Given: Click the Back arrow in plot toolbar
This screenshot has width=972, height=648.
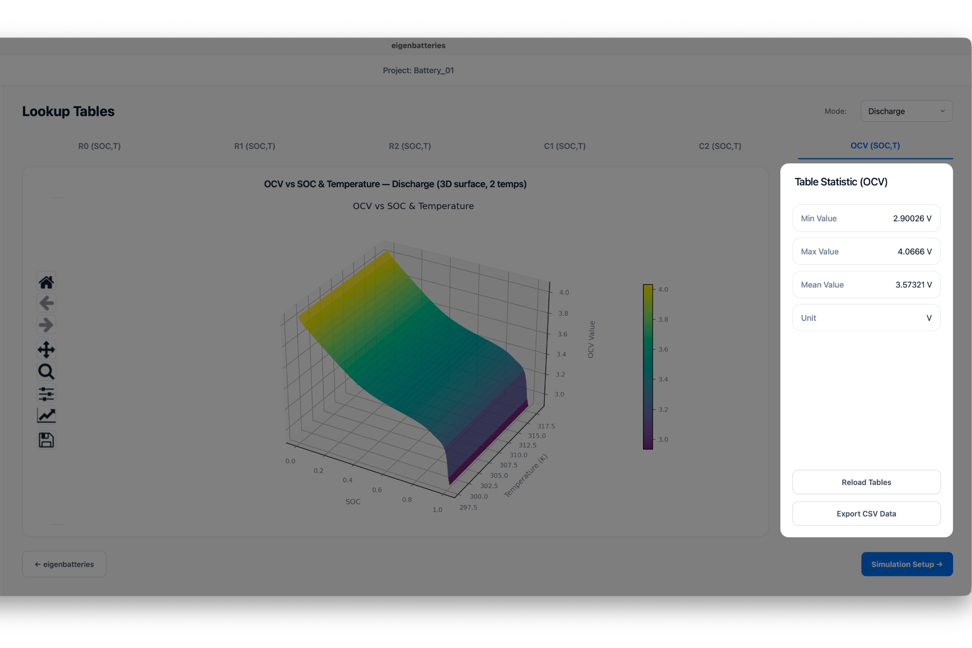Looking at the screenshot, I should coord(46,303).
